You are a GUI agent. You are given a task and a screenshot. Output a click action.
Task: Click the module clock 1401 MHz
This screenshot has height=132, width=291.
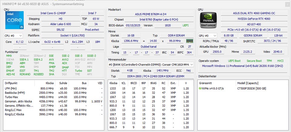(162, 71)
